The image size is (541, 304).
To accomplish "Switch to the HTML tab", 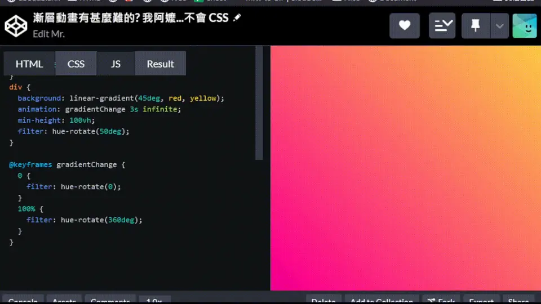I will (29, 64).
